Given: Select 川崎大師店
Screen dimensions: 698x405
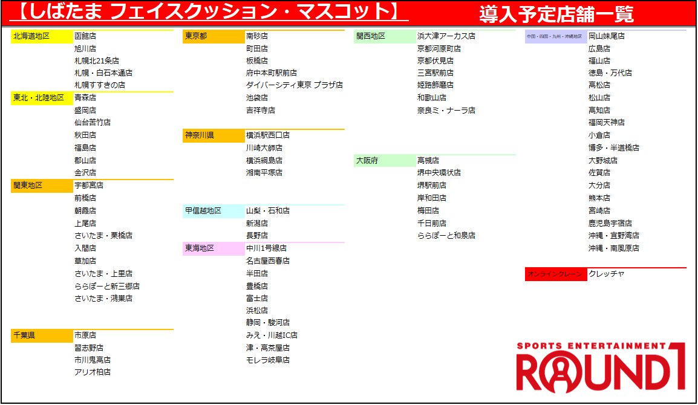Looking at the screenshot, I should (264, 147).
